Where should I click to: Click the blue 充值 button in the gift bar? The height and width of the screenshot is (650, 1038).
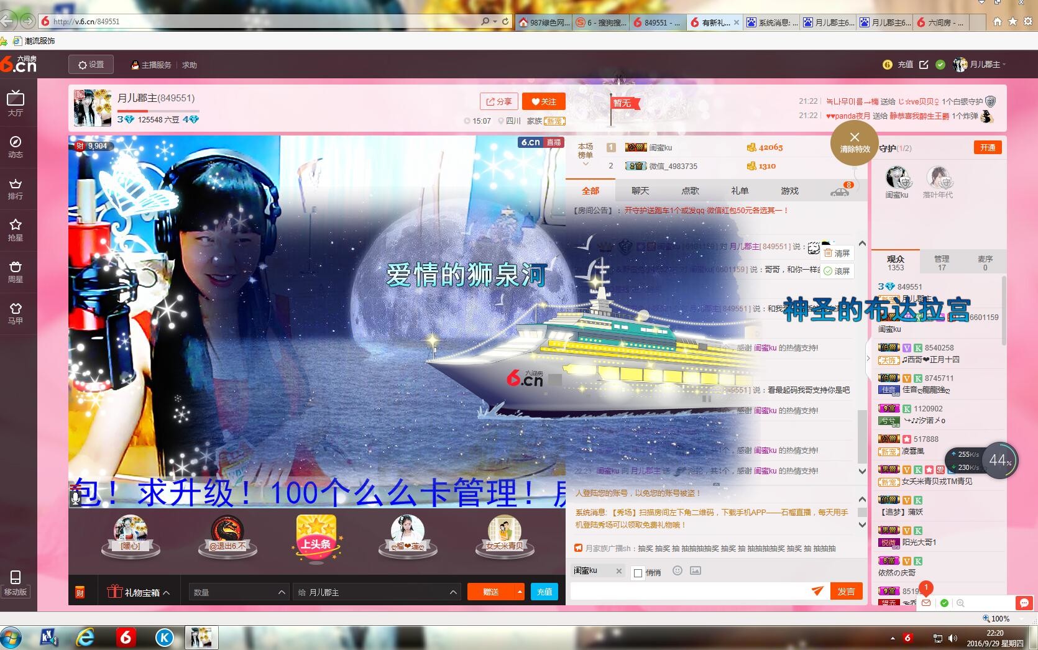click(x=544, y=592)
